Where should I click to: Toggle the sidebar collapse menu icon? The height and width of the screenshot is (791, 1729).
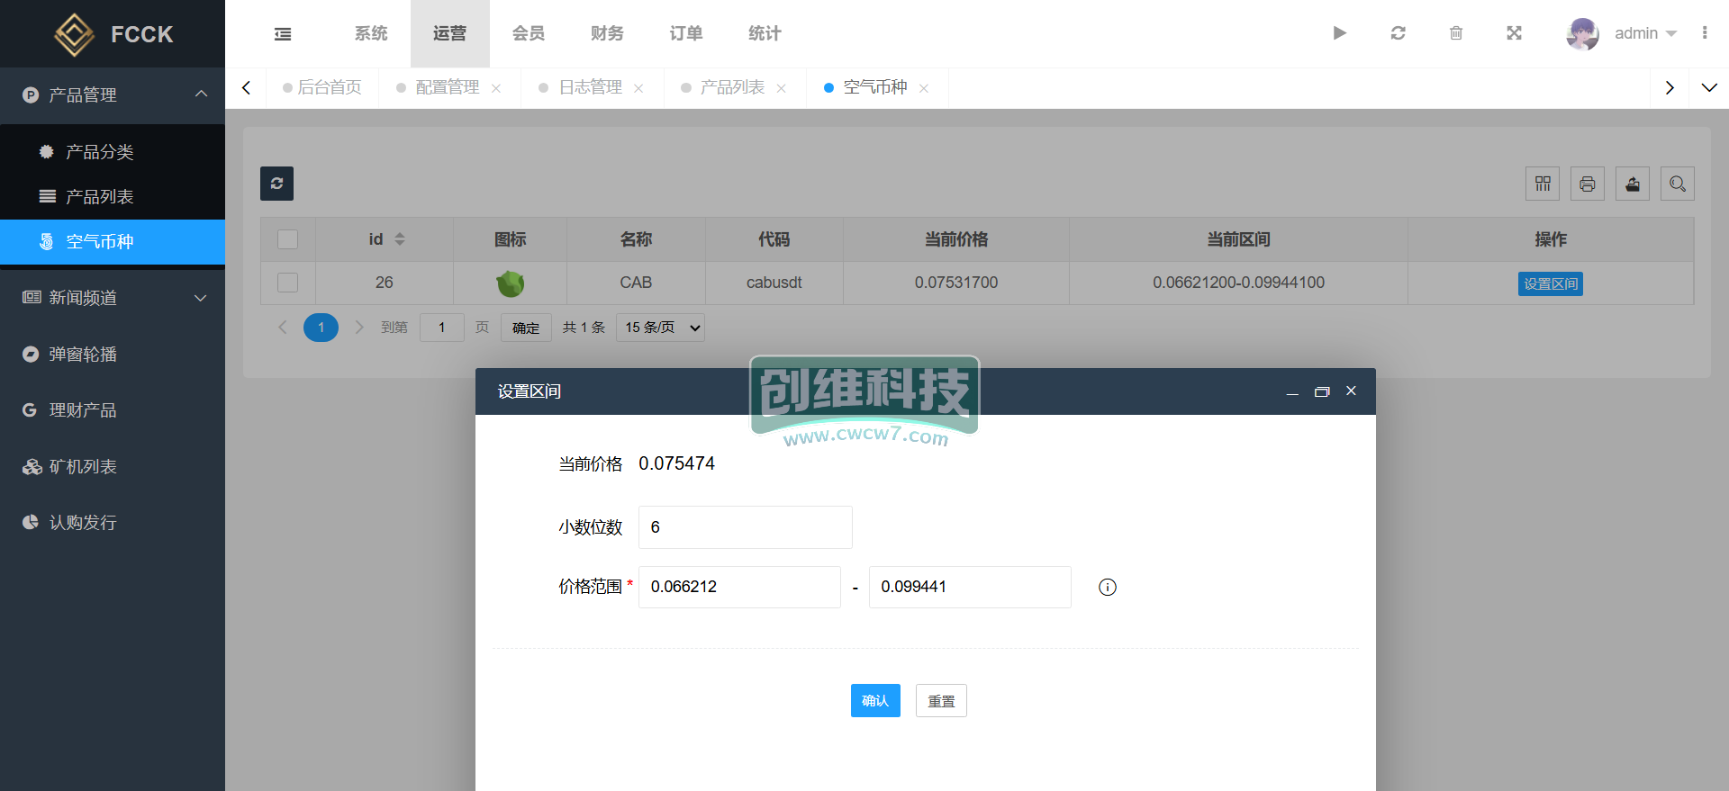coord(283,34)
